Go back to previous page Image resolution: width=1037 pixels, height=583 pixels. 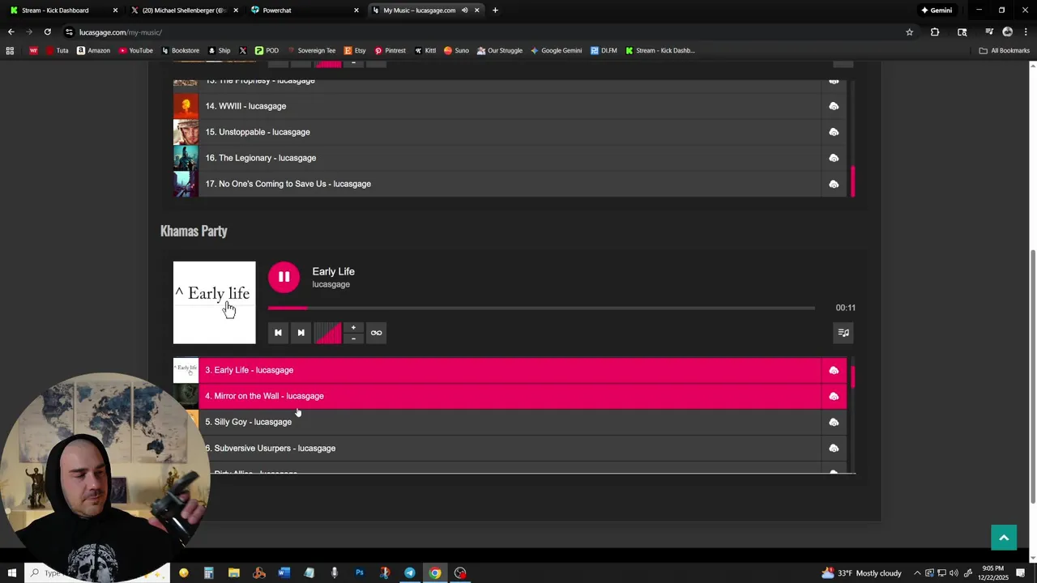coord(11,32)
